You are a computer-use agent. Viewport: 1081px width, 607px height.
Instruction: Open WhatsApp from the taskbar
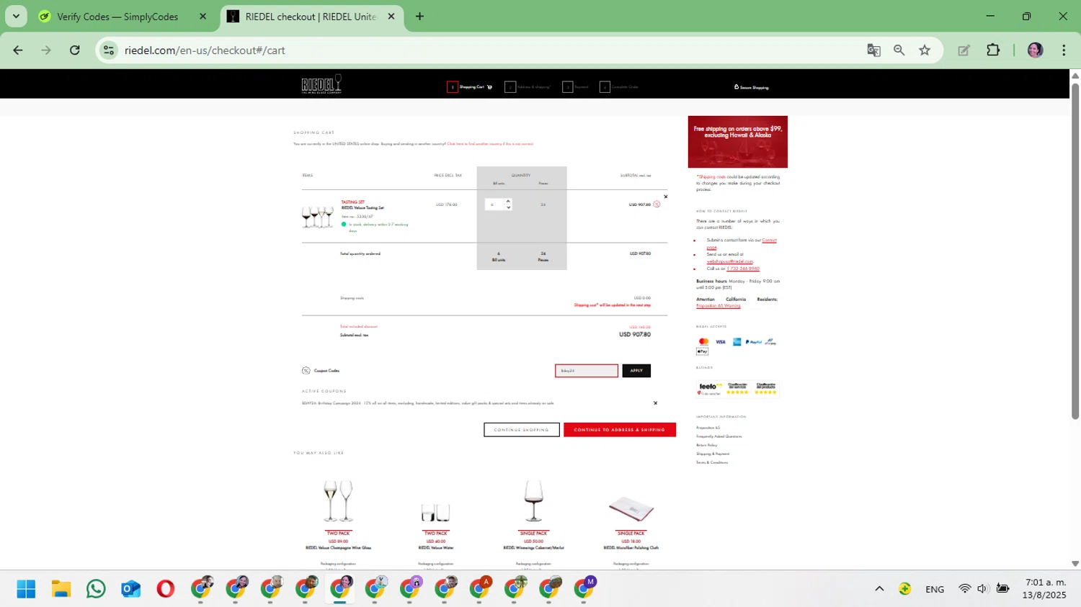pyautogui.click(x=96, y=589)
